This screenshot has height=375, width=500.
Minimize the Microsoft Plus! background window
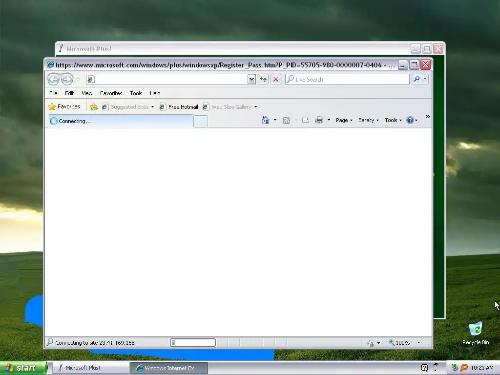click(x=415, y=49)
